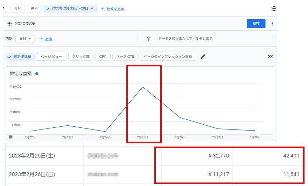The height and width of the screenshot is (186, 308).
Task: Open the 日付 breakdown dropdown
Action: pos(25,39)
